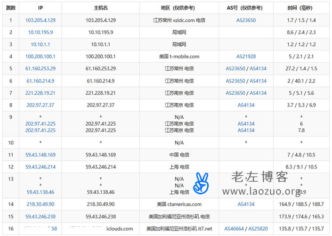Open IP link 100.200.100.1

tap(41, 56)
